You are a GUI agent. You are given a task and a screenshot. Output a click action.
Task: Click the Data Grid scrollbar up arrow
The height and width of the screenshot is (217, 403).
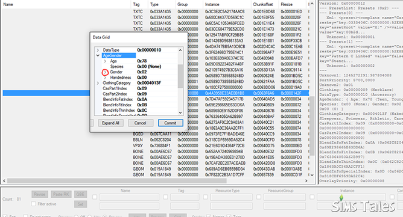click(180, 50)
